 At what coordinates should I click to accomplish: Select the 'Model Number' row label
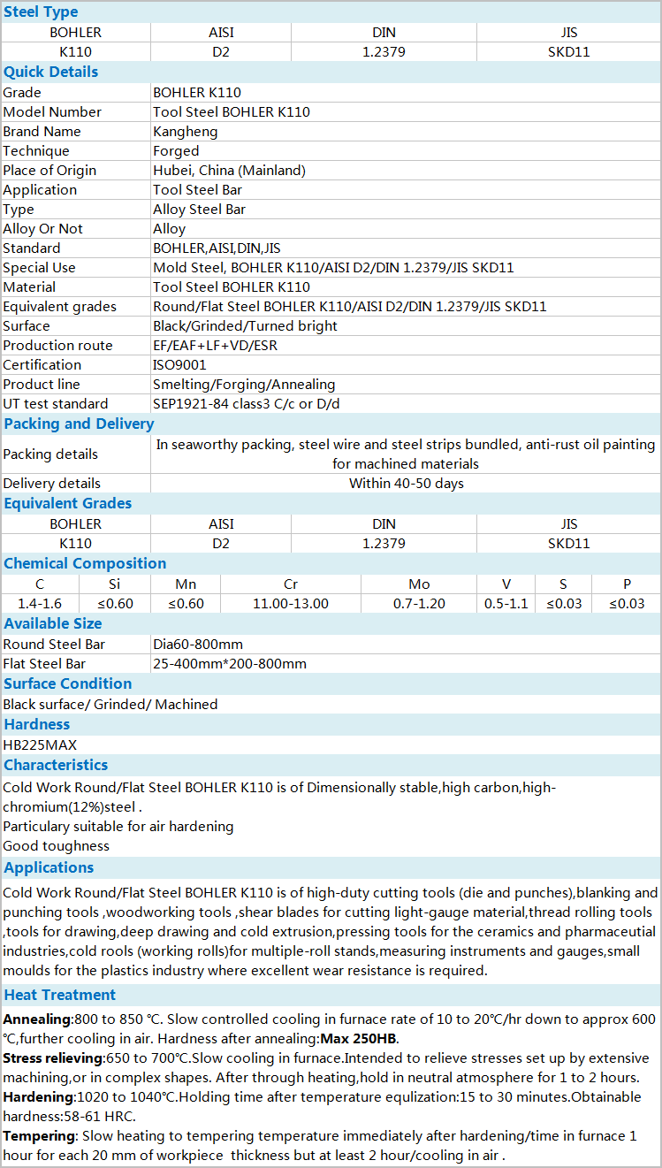pos(52,111)
